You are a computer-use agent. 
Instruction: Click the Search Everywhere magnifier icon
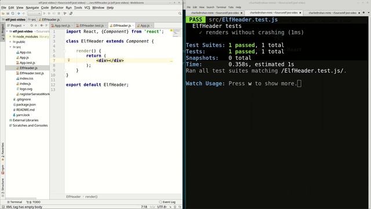coord(180,13)
